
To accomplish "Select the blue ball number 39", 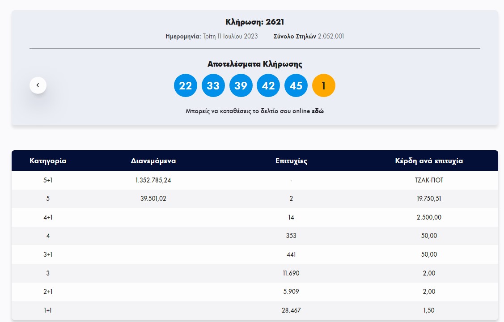I will [241, 85].
